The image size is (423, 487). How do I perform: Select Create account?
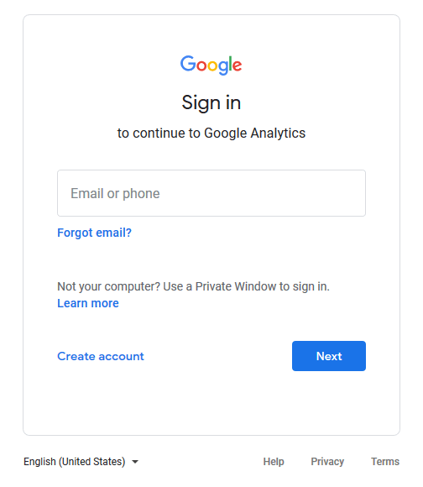pos(101,356)
